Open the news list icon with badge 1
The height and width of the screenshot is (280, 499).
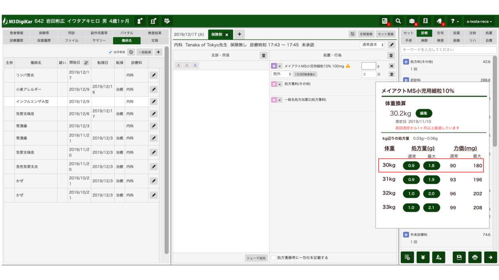click(x=385, y=21)
